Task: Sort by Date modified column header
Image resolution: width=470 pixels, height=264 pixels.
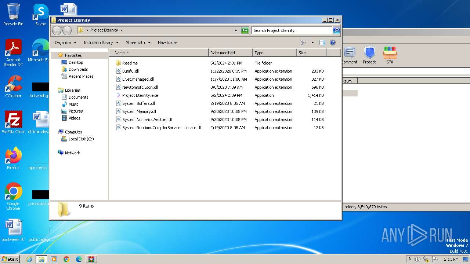Action: [x=231, y=53]
